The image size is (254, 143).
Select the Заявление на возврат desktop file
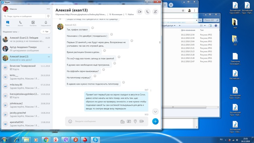235,59
